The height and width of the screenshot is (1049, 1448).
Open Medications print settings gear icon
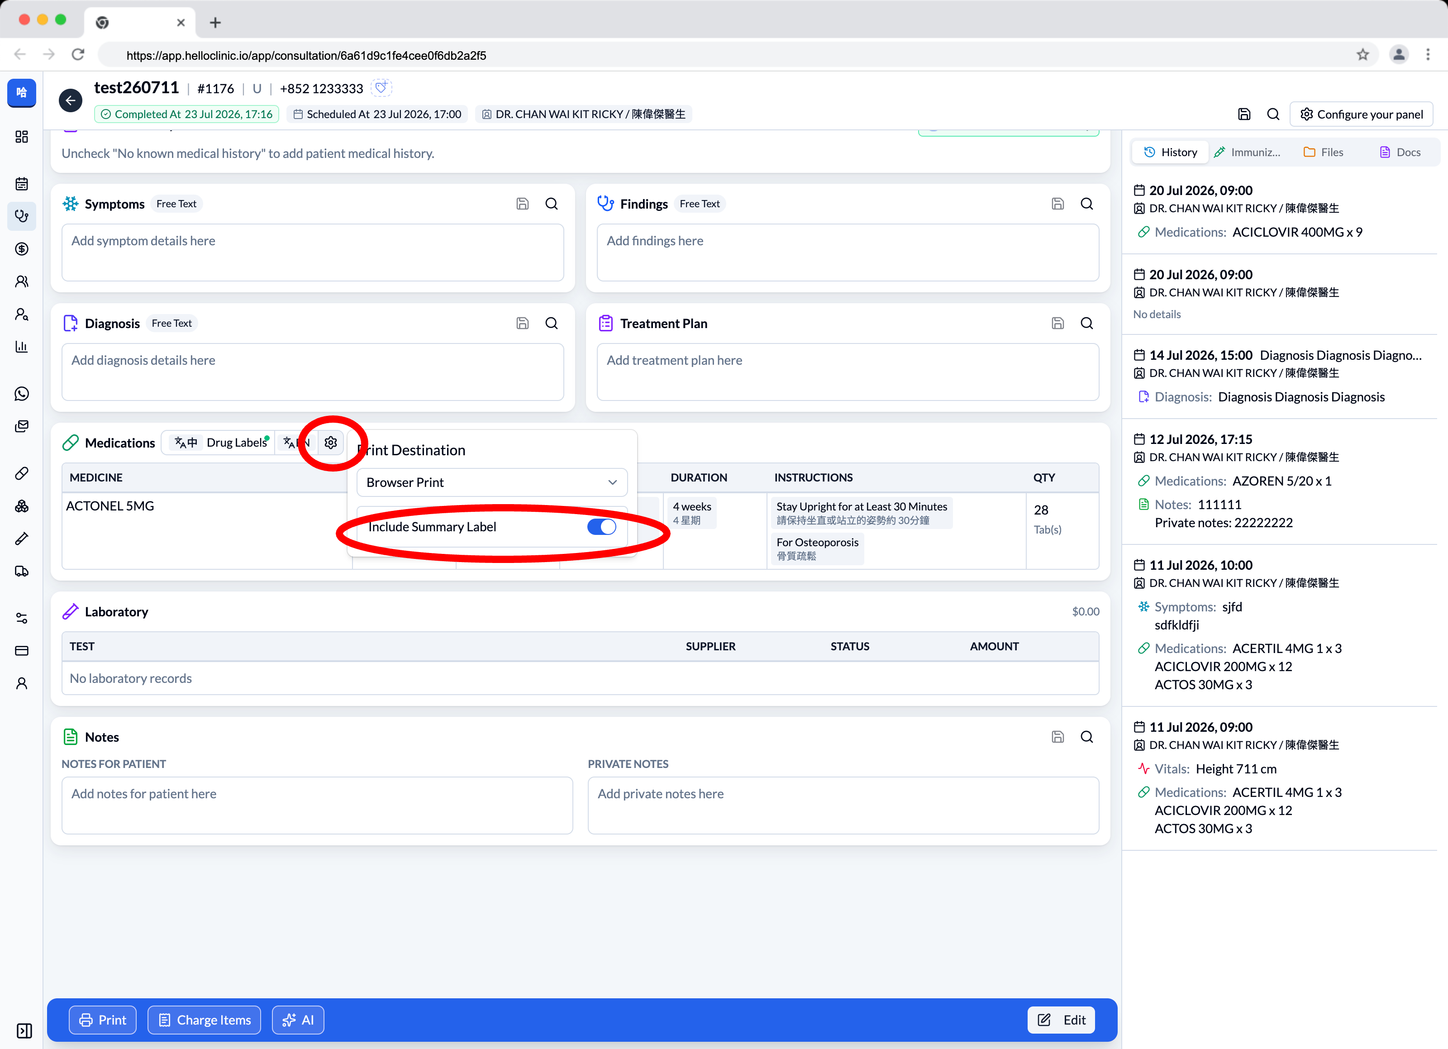pyautogui.click(x=331, y=443)
